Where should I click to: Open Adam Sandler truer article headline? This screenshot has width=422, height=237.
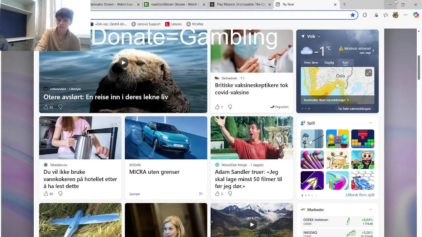(249, 179)
